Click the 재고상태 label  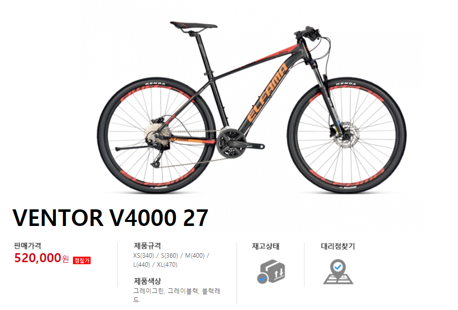(266, 246)
